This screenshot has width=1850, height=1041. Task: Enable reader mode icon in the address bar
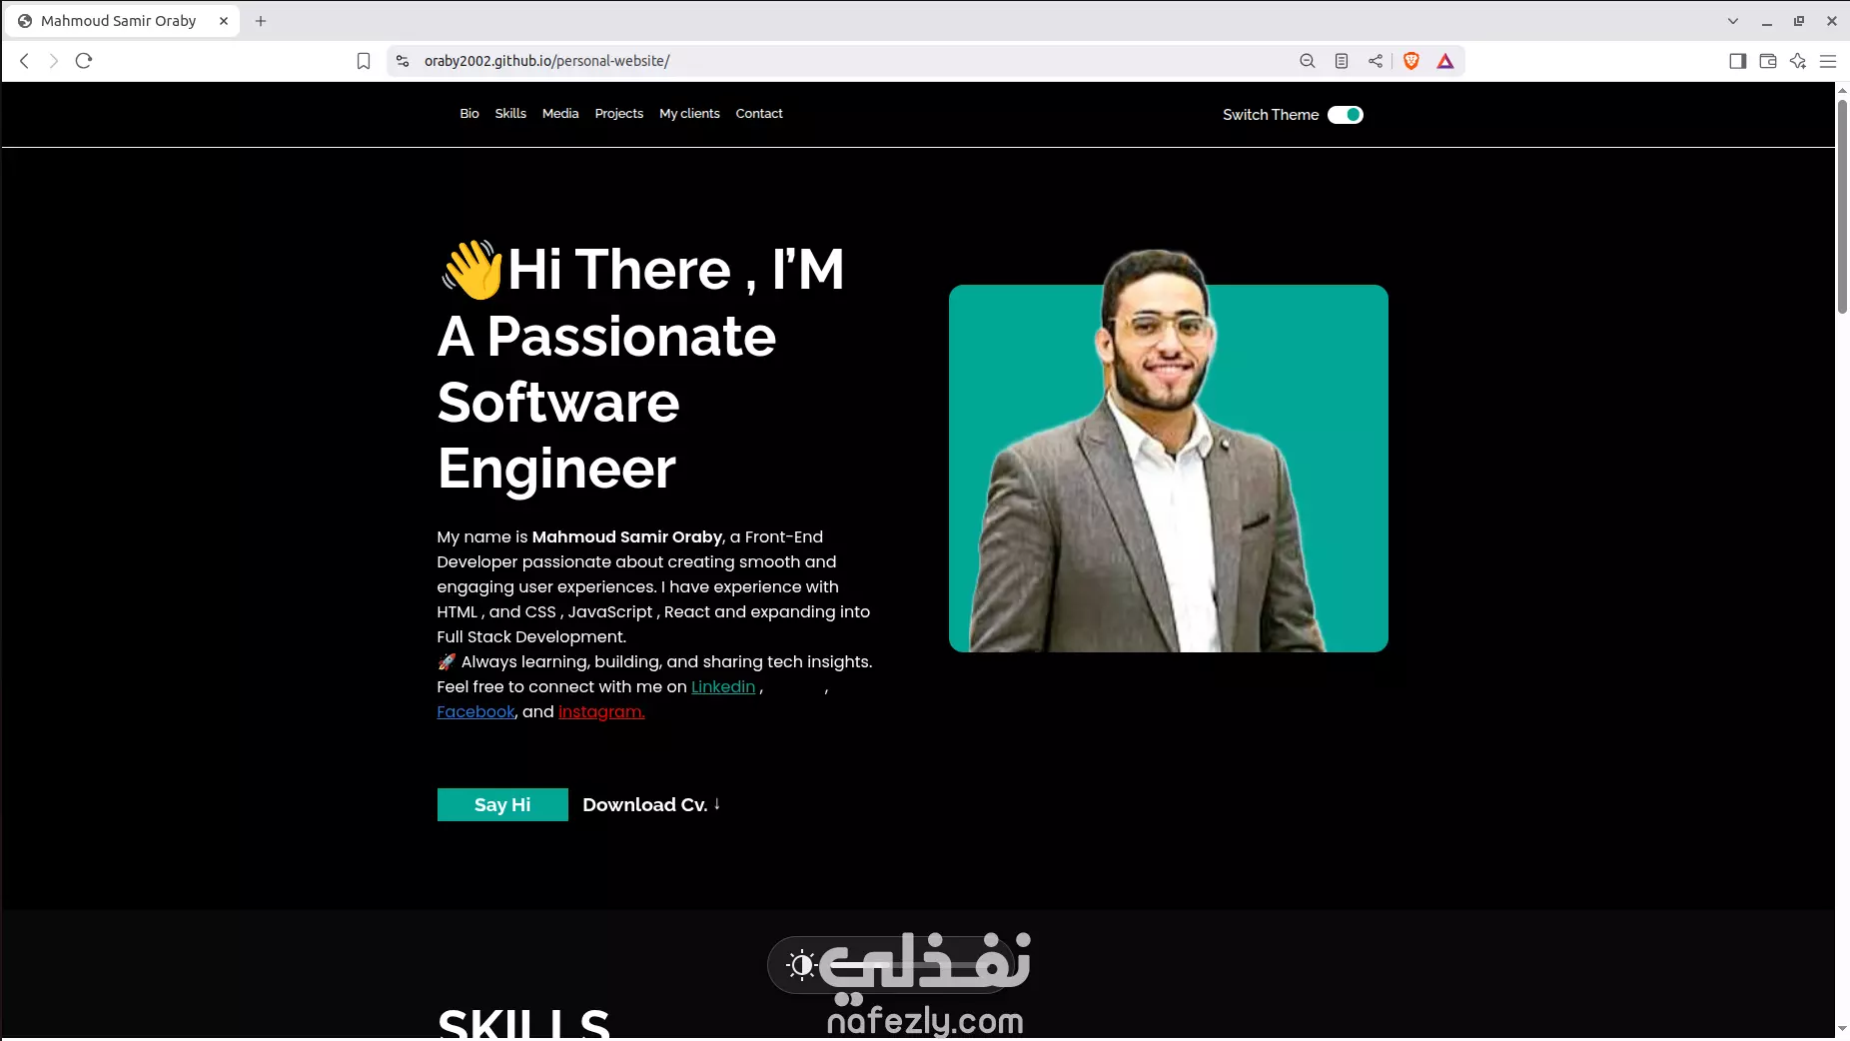click(1342, 61)
